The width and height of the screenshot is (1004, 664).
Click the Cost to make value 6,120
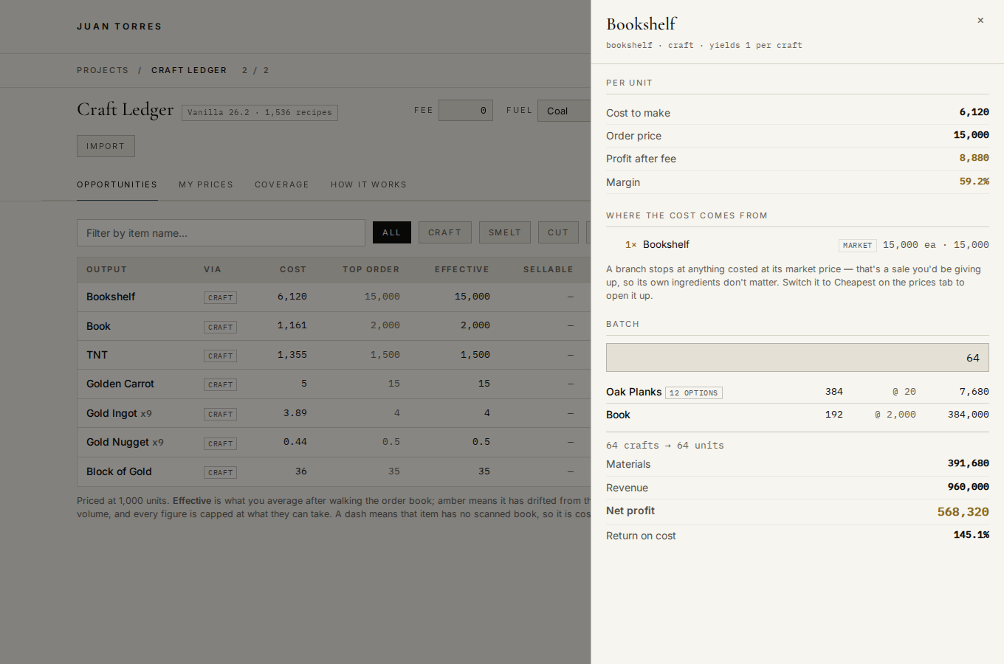coord(974,112)
